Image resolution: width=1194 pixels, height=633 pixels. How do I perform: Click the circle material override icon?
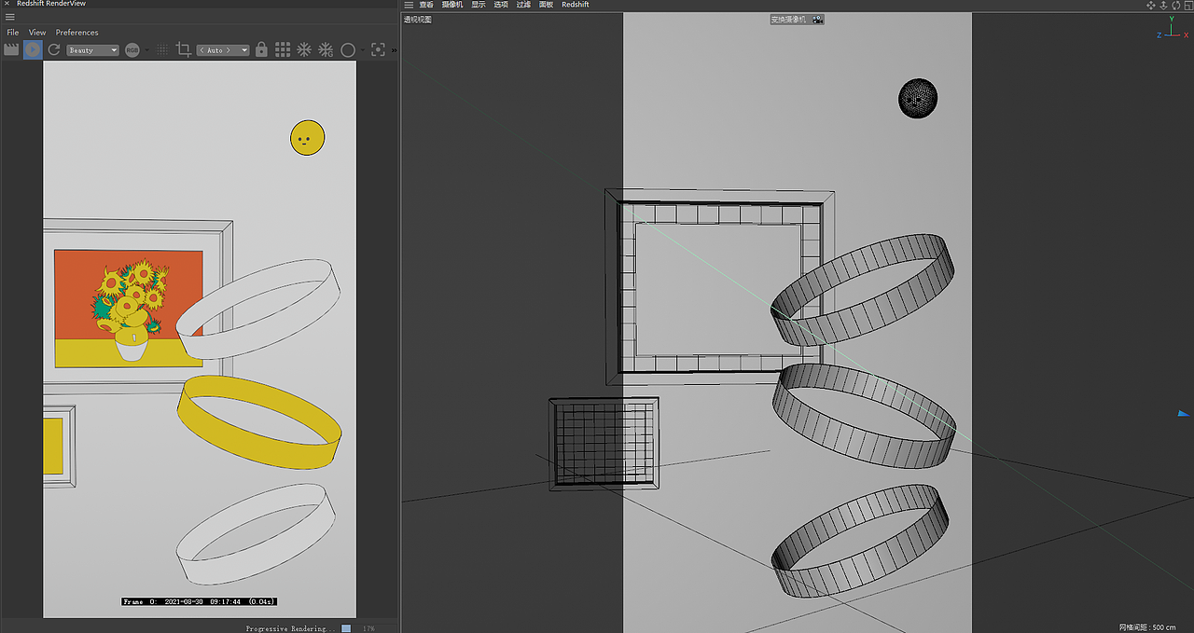coord(348,50)
